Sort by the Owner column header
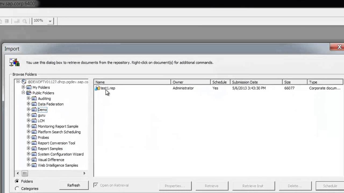This screenshot has width=344, height=193. coord(191,82)
